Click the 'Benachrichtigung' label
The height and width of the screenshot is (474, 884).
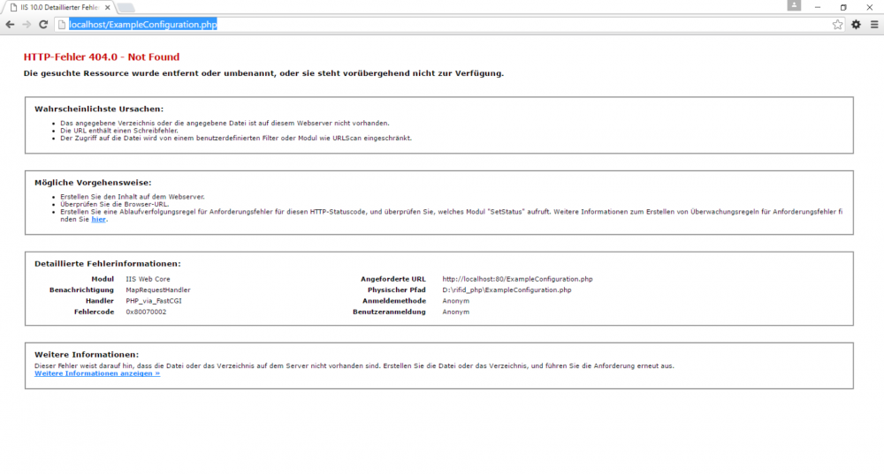(x=81, y=290)
